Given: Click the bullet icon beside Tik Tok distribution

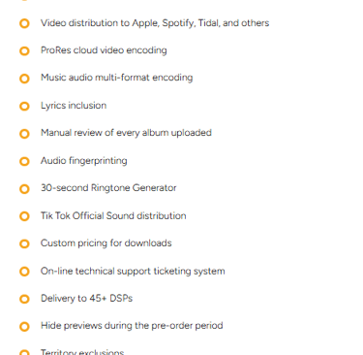Looking at the screenshot, I should point(24,216).
